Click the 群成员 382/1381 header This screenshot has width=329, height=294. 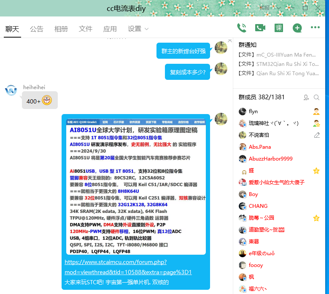coord(262,97)
